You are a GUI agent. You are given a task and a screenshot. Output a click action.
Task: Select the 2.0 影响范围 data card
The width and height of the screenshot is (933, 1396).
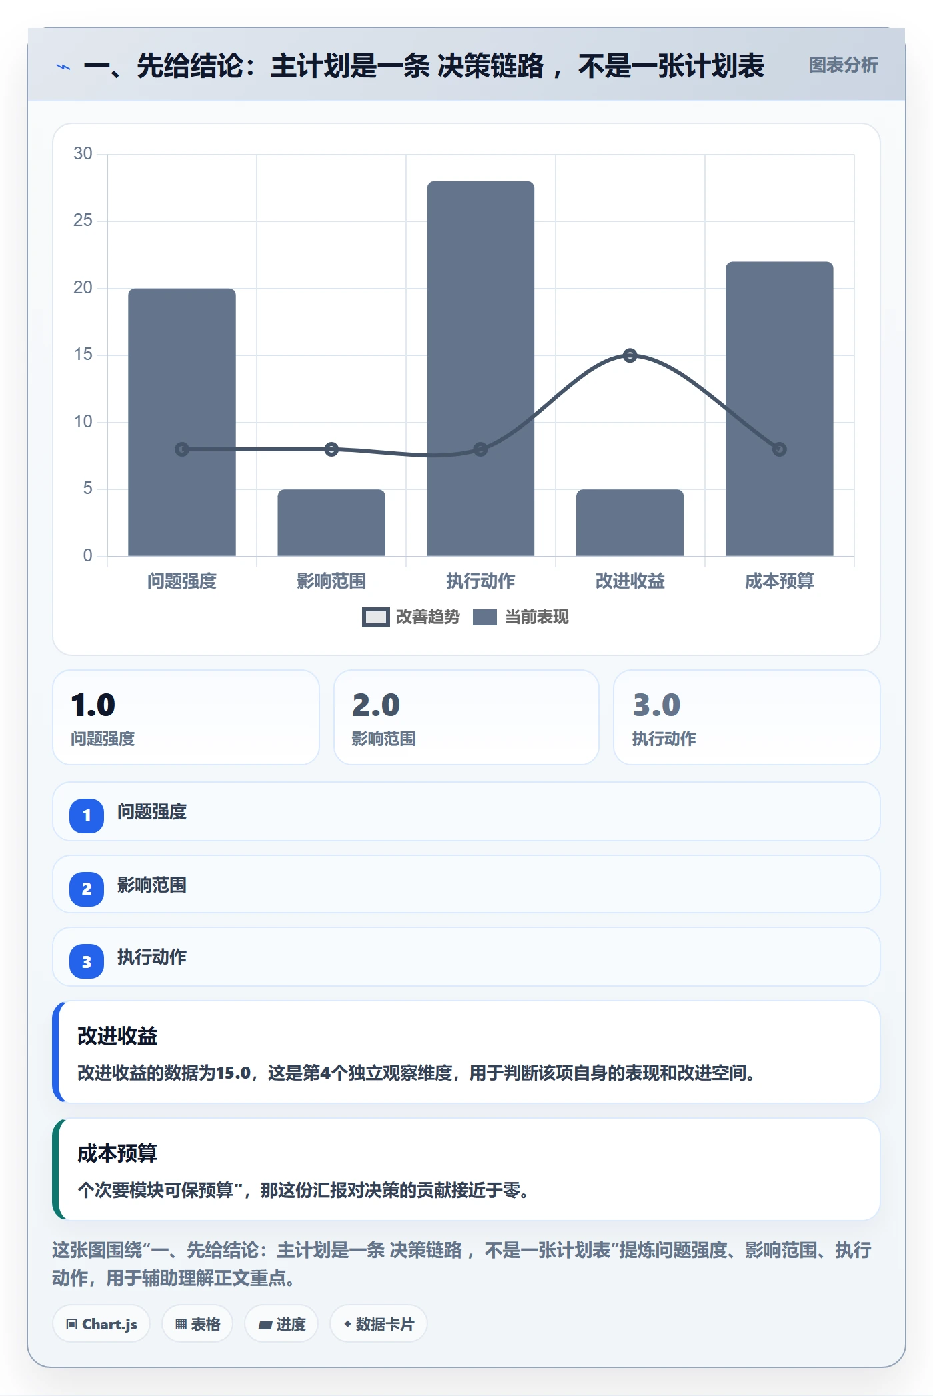click(x=467, y=717)
